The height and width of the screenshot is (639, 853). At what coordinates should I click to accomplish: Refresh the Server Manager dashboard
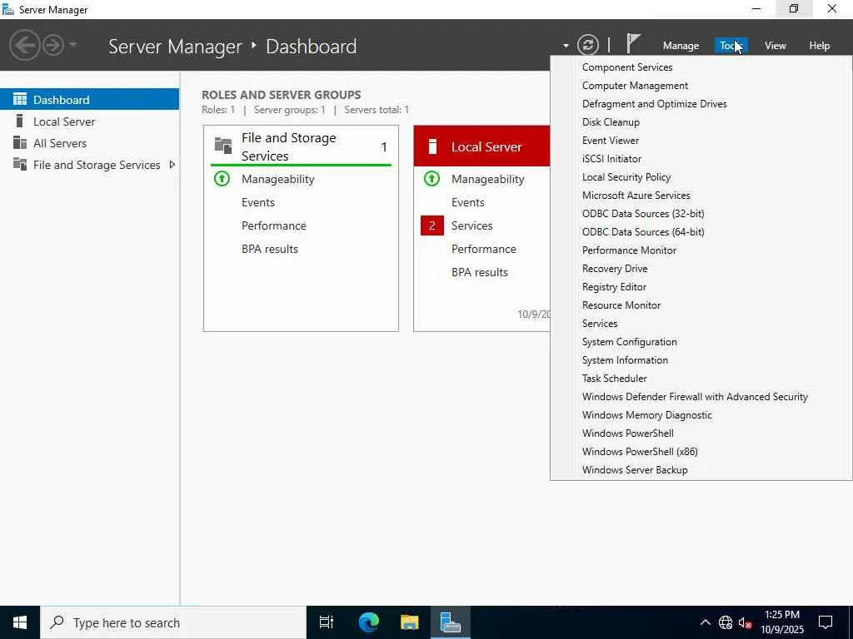(587, 45)
